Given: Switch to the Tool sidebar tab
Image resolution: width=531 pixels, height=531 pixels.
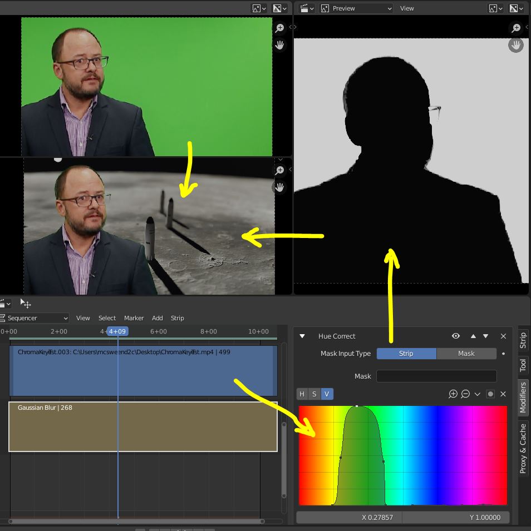Looking at the screenshot, I should pos(523,365).
